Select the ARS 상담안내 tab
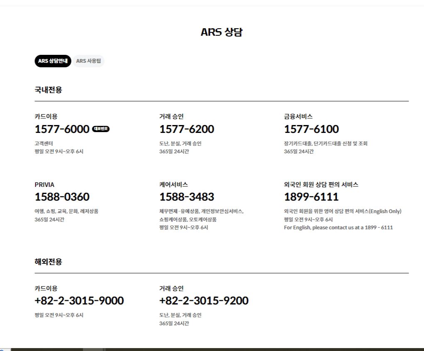Image resolution: width=424 pixels, height=351 pixels. tap(52, 61)
